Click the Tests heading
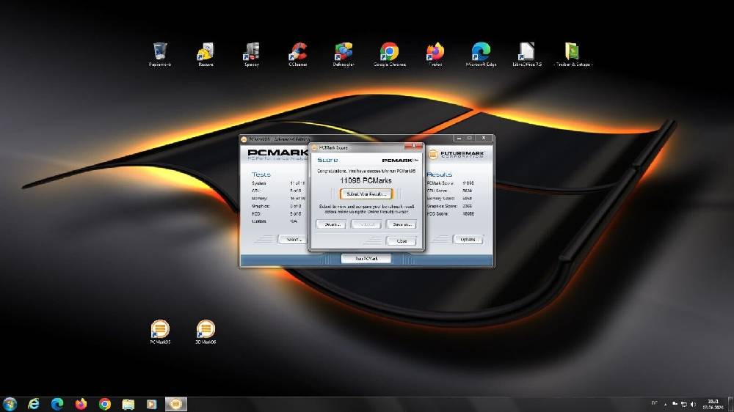Screen dimensions: 734x412 [261, 174]
